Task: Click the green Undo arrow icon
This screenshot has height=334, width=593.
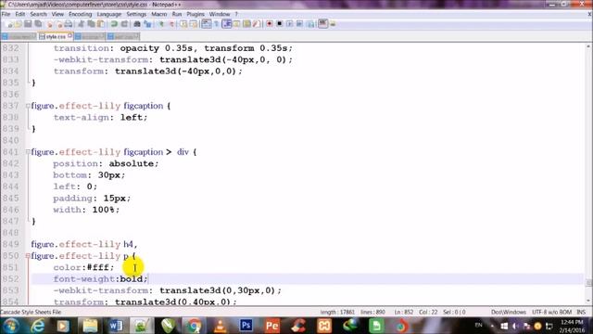Action: [x=114, y=24]
